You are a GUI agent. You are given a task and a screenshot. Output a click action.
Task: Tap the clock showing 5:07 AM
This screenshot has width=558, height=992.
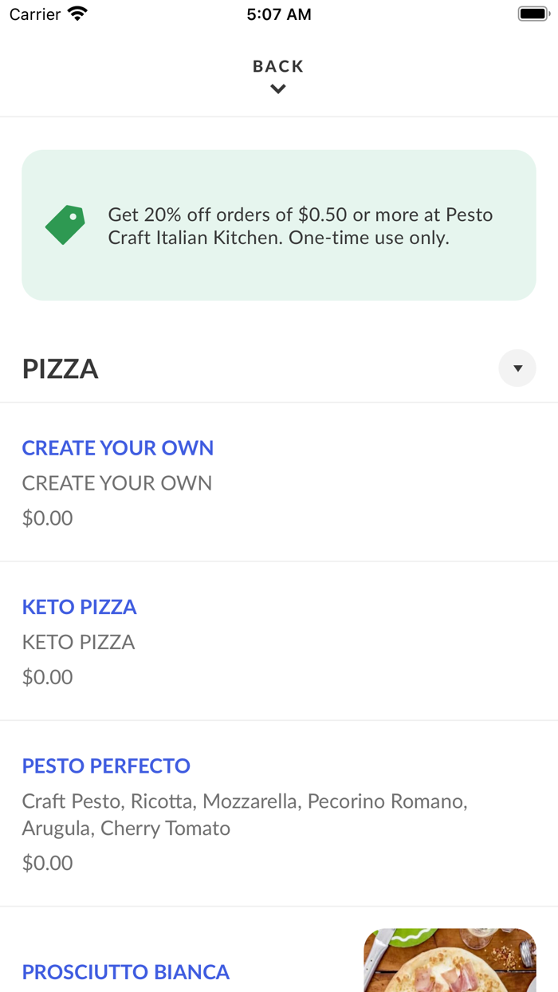point(279,14)
